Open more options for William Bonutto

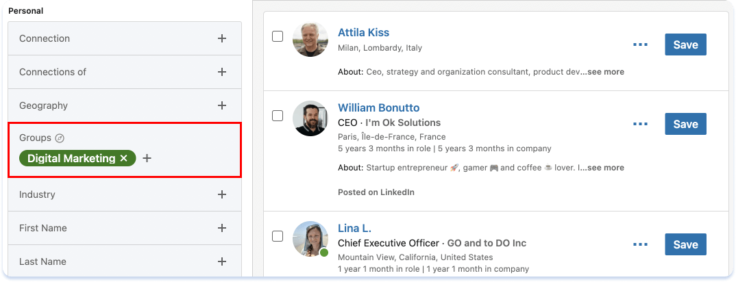[640, 124]
